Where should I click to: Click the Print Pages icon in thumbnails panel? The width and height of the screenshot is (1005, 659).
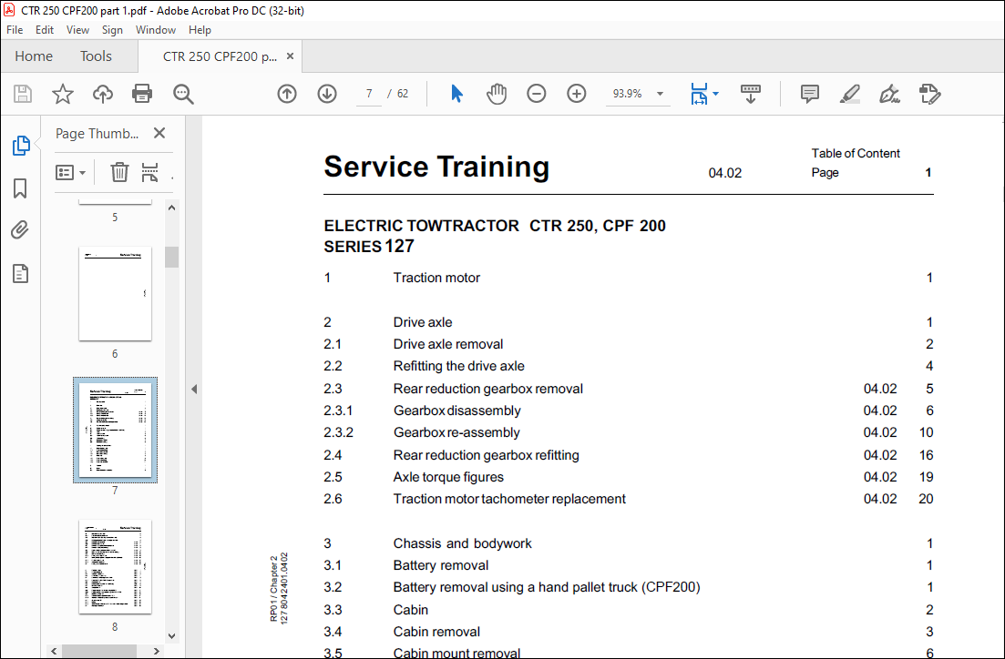pyautogui.click(x=150, y=172)
